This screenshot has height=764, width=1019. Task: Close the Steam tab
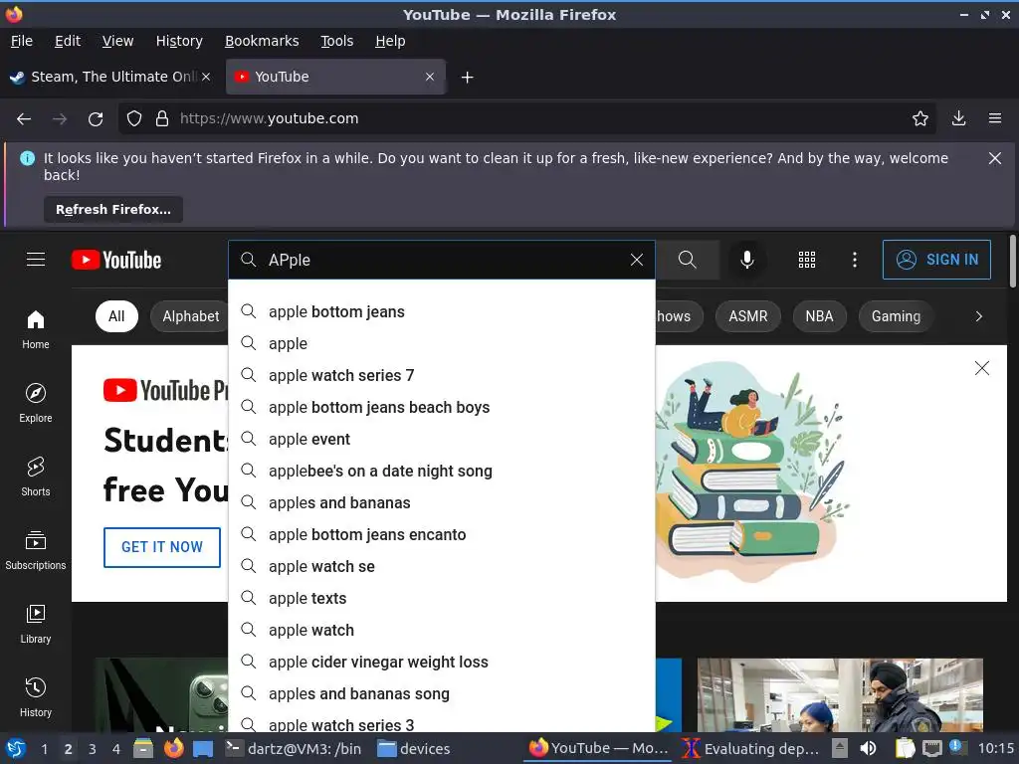pos(205,77)
